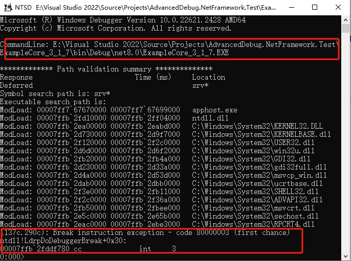Click the apphost.exe base address 00007ff7`67670000
Viewport: 351px width, 261px height.
[72, 110]
